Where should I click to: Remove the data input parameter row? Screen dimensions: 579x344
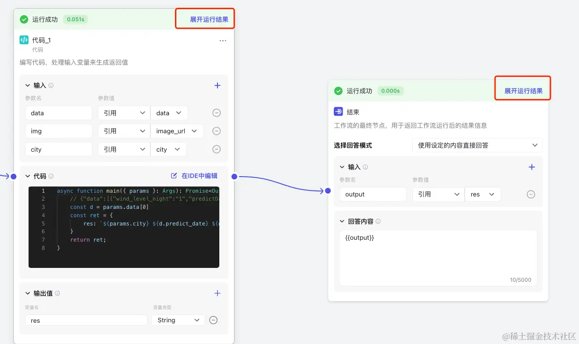pos(216,113)
